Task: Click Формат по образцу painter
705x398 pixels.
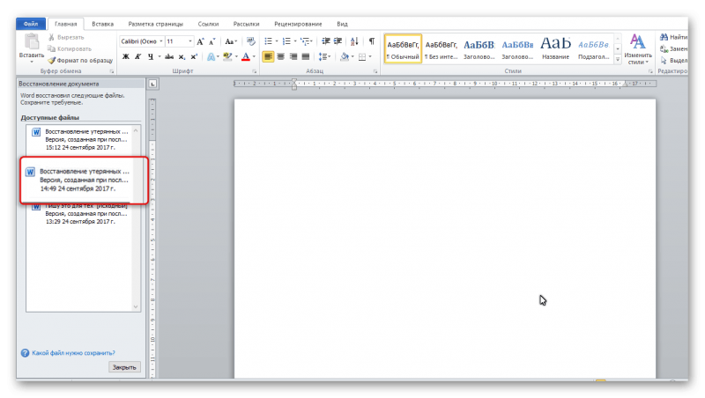Action: click(80, 60)
